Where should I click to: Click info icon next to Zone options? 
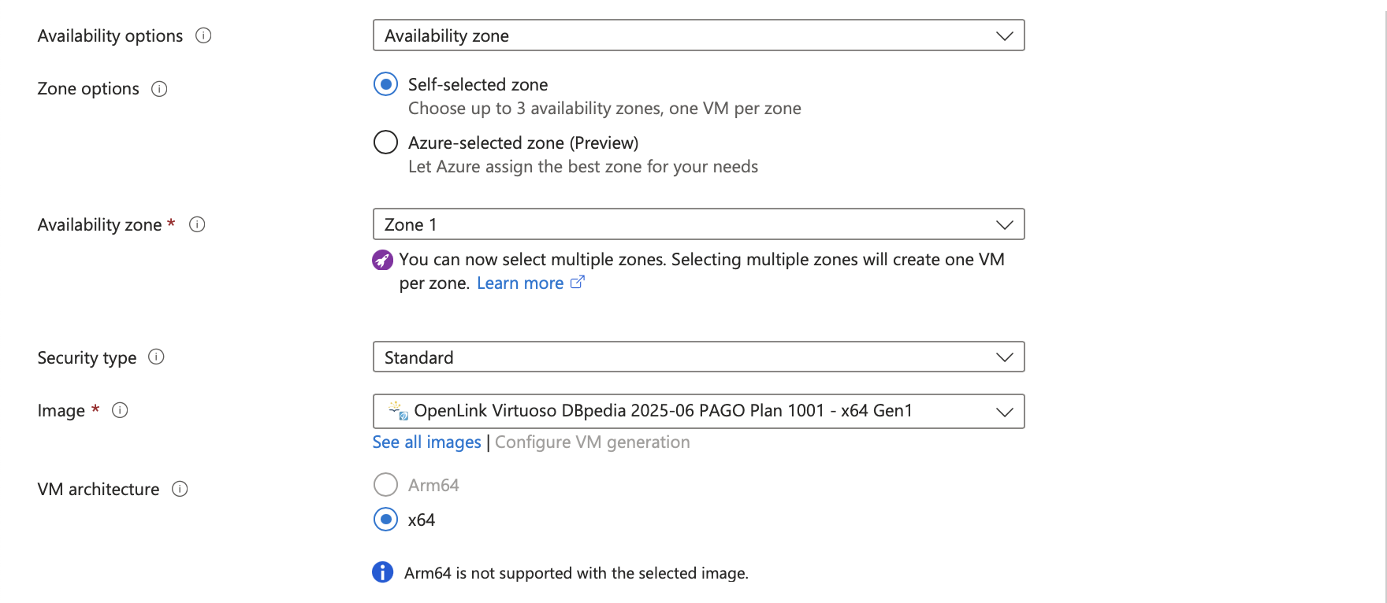(x=159, y=89)
